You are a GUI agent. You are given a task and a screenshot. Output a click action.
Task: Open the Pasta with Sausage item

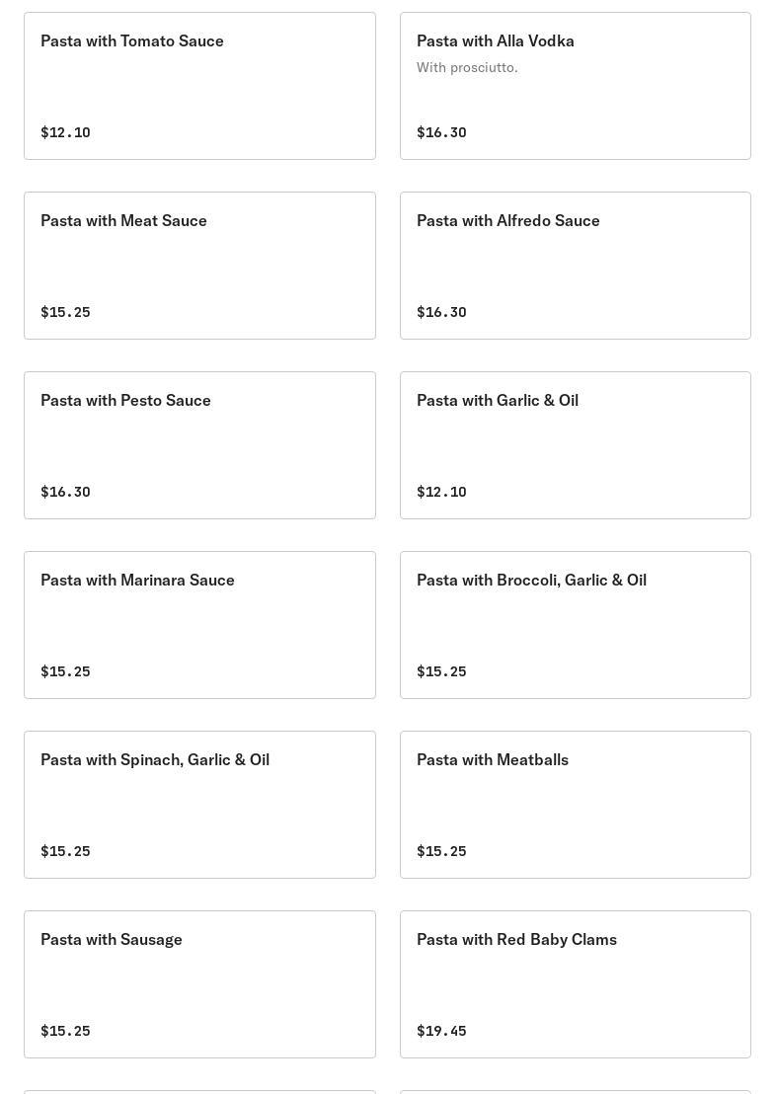[x=199, y=984]
